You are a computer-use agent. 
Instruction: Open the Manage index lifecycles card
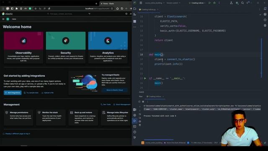click(x=116, y=117)
